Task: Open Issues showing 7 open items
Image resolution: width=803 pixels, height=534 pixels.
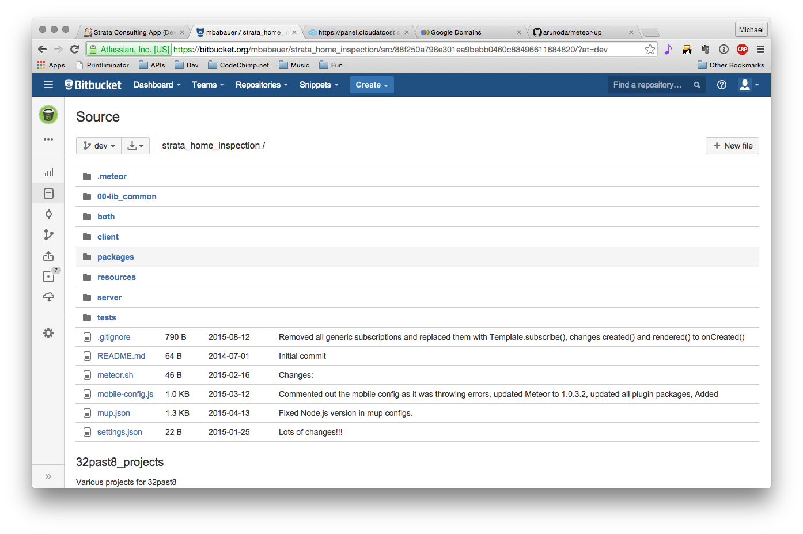Action: coord(48,277)
